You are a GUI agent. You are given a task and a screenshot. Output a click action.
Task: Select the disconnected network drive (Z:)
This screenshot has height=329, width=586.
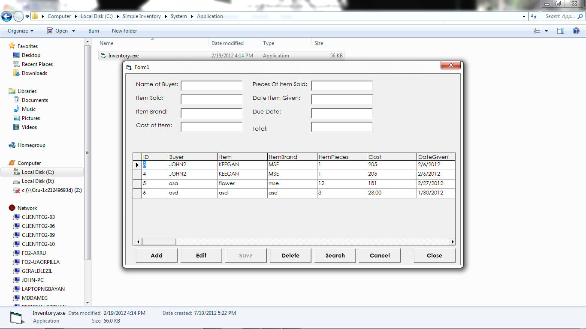coord(51,190)
